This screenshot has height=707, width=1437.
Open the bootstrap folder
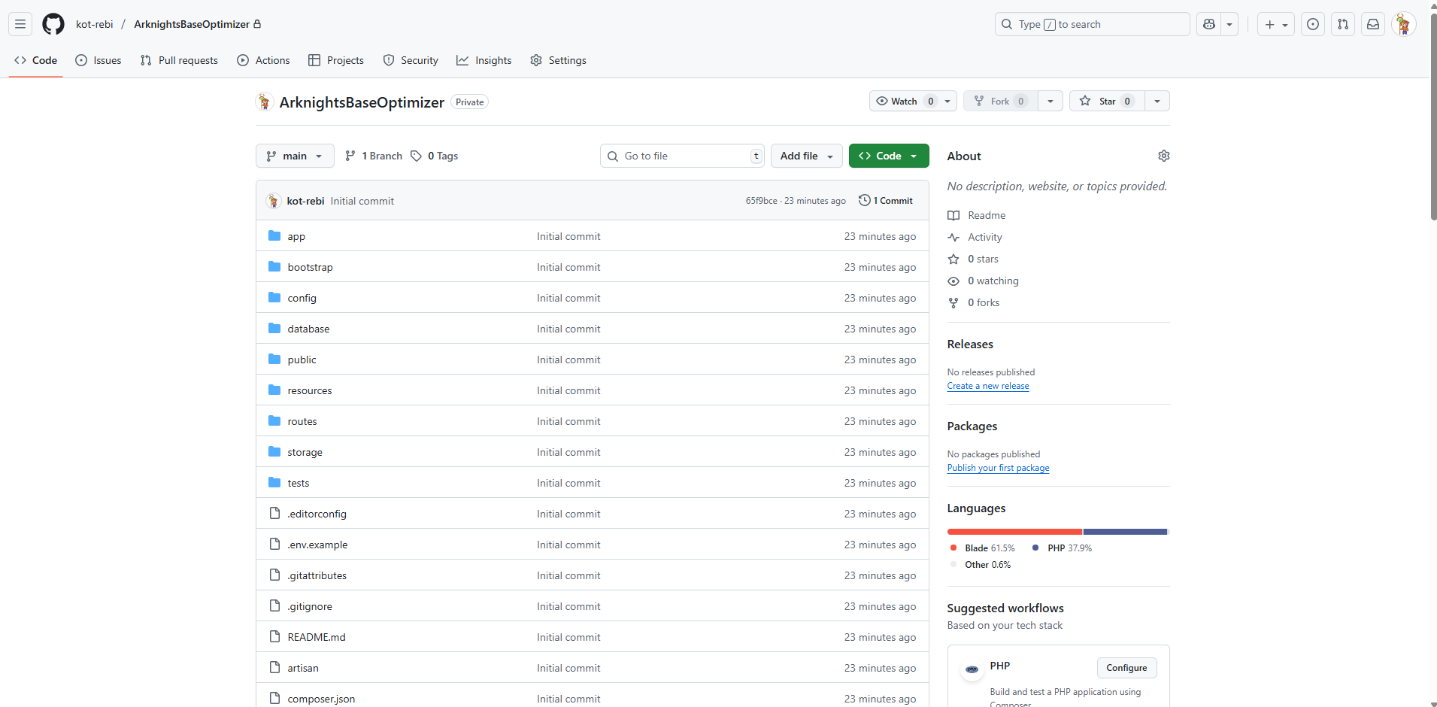click(310, 267)
